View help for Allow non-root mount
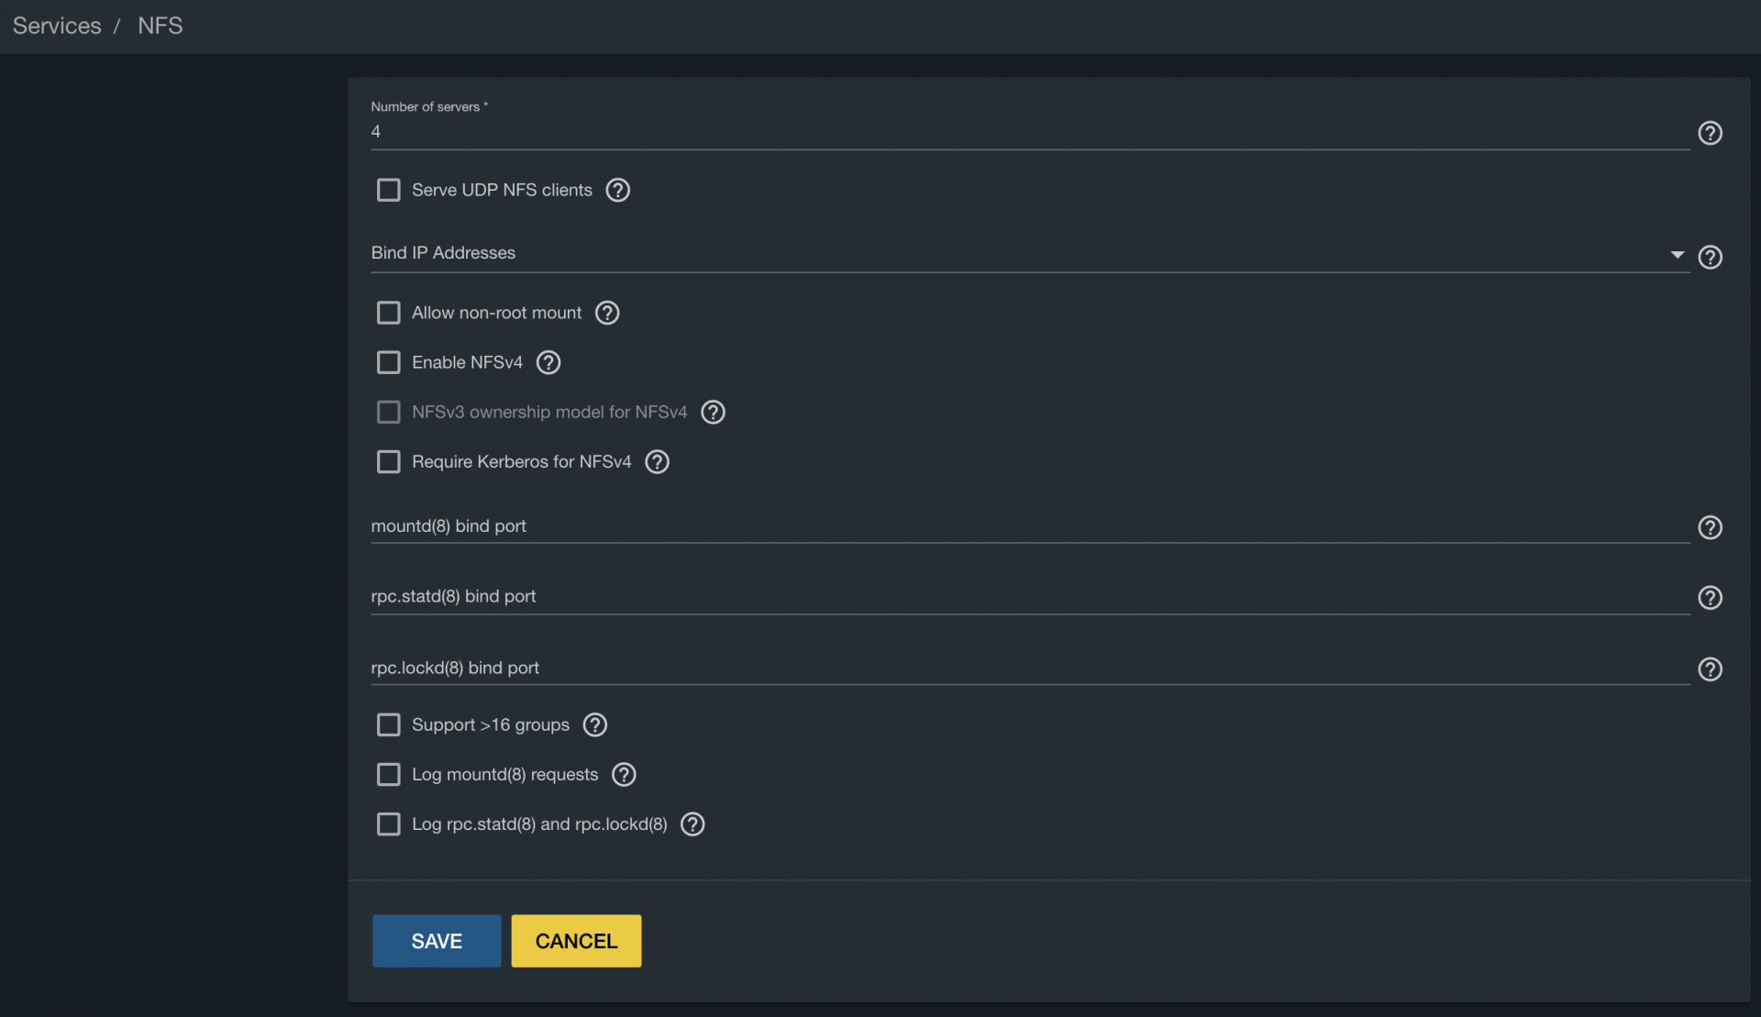The width and height of the screenshot is (1761, 1017). tap(607, 313)
